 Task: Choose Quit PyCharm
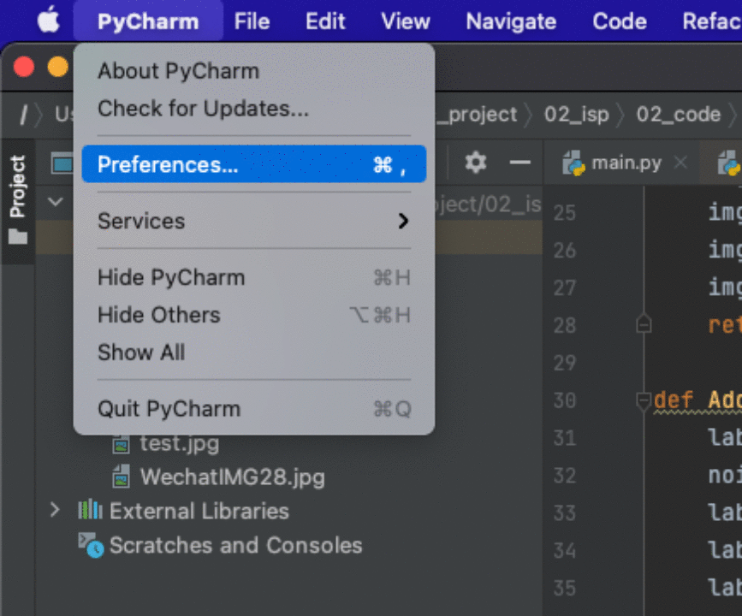pyautogui.click(x=254, y=408)
